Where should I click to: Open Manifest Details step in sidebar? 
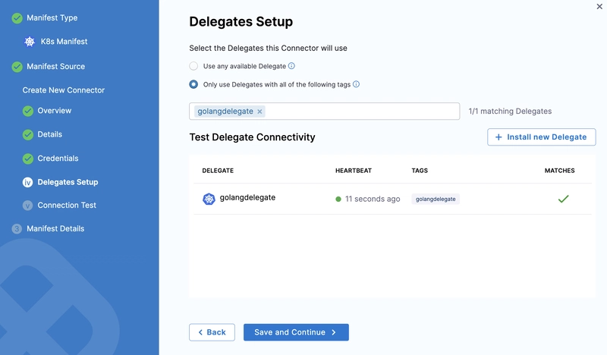(55, 229)
